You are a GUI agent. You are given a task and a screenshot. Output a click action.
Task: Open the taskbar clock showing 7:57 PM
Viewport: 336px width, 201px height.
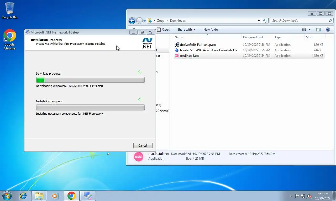click(x=323, y=196)
